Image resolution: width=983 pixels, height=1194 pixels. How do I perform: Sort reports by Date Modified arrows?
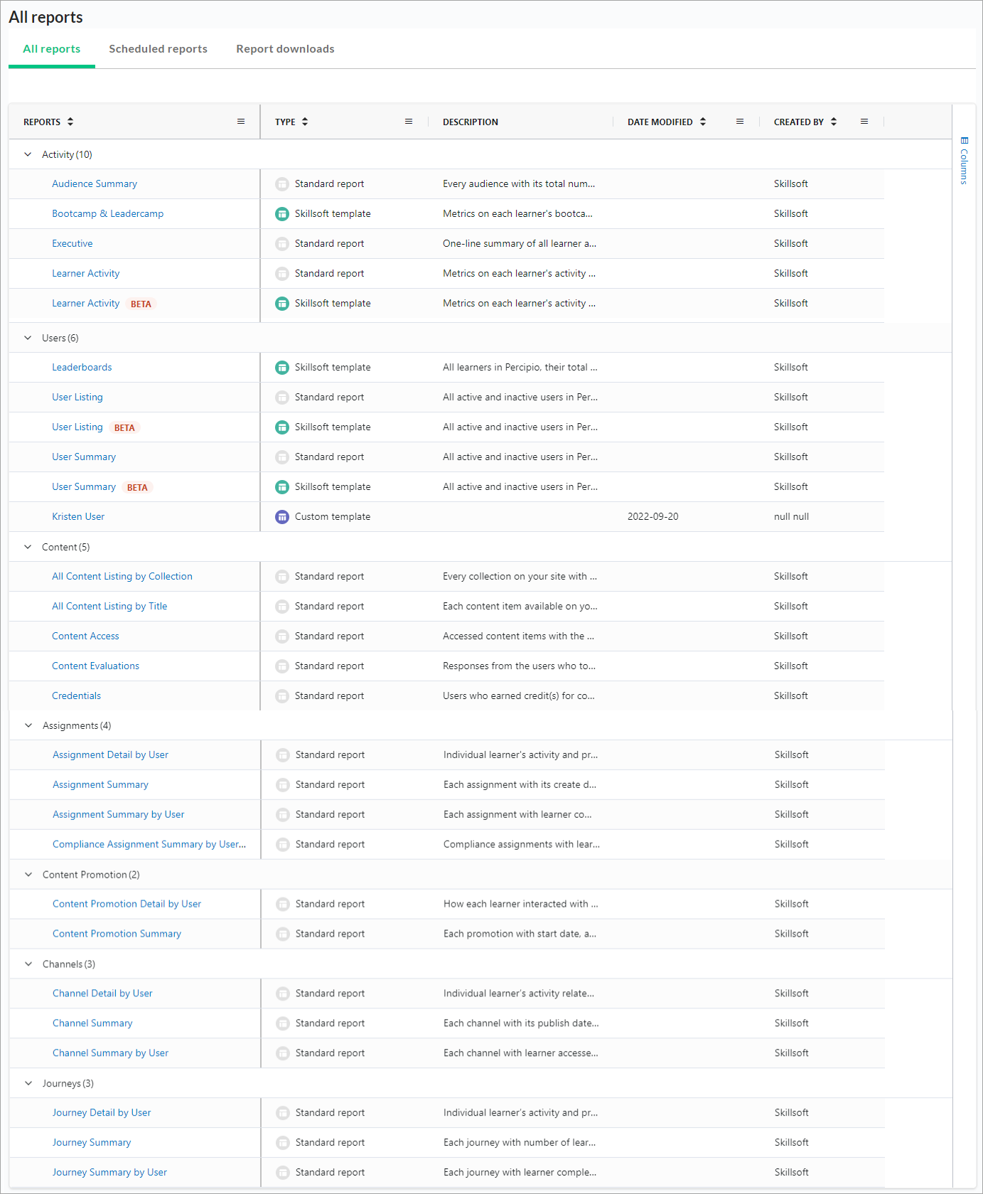[703, 122]
